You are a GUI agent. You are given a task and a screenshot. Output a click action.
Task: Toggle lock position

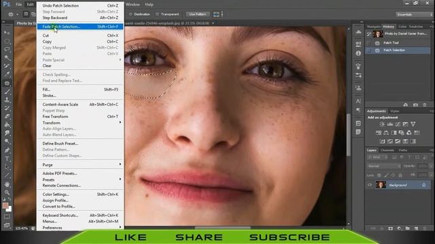[x=393, y=176]
